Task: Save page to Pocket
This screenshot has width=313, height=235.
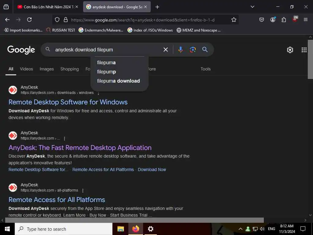Action: 262,20
